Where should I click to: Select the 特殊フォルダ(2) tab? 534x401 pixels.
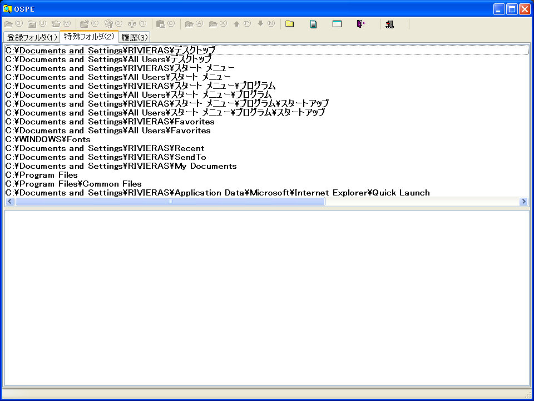[x=89, y=37]
